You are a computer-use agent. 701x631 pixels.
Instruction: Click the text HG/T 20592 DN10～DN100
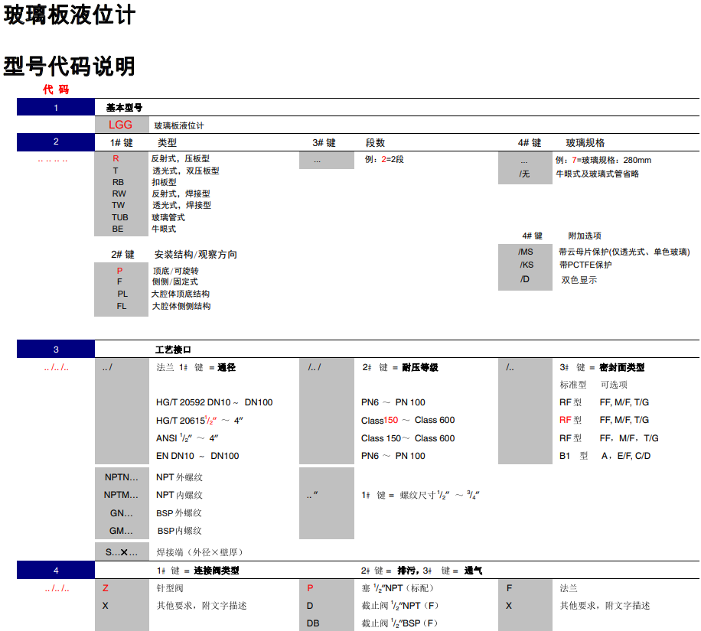214,402
